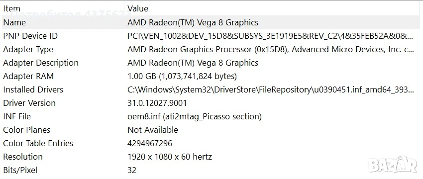
Task: Select the Bits/Pixel row
Action: pos(210,170)
